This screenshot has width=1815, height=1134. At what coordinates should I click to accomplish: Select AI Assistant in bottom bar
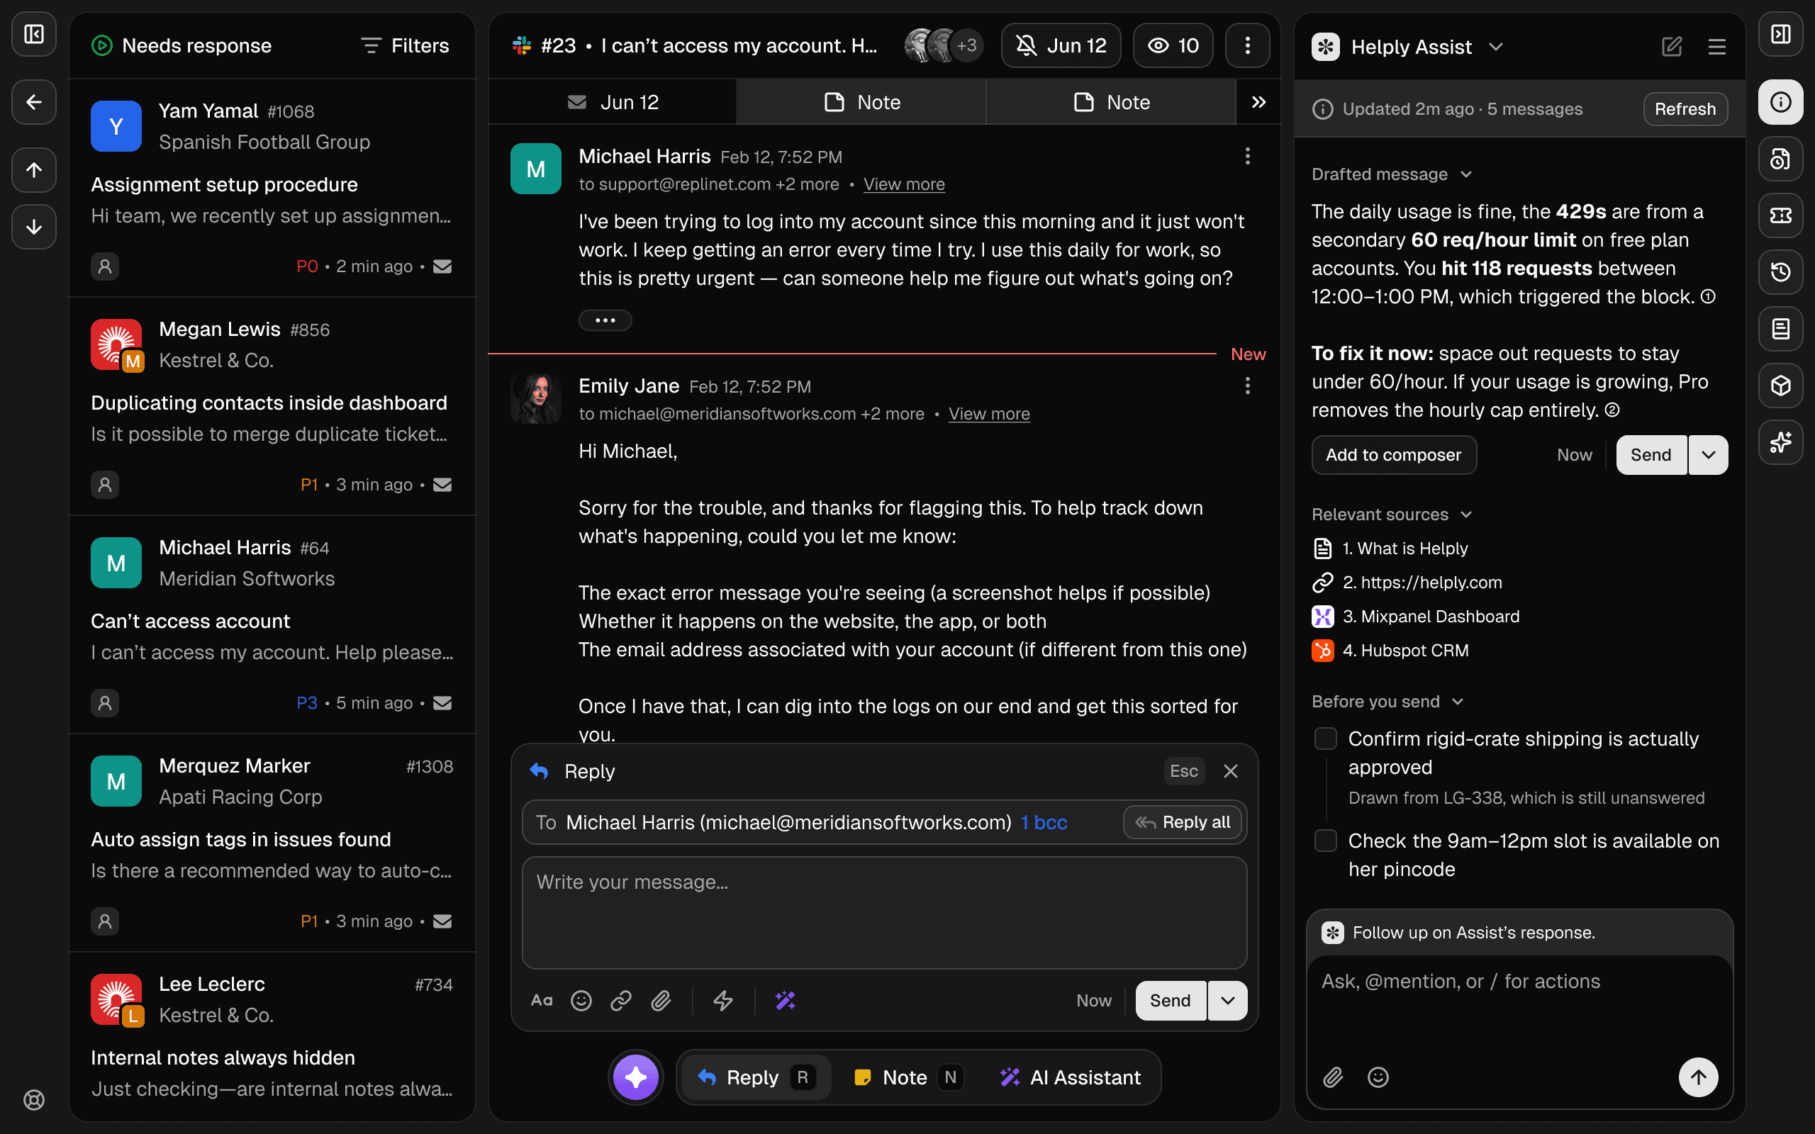point(1071,1077)
